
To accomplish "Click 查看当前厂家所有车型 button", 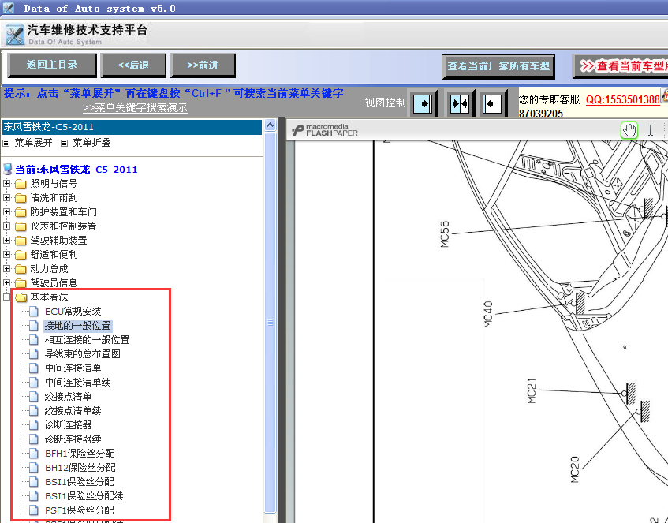I will [498, 66].
